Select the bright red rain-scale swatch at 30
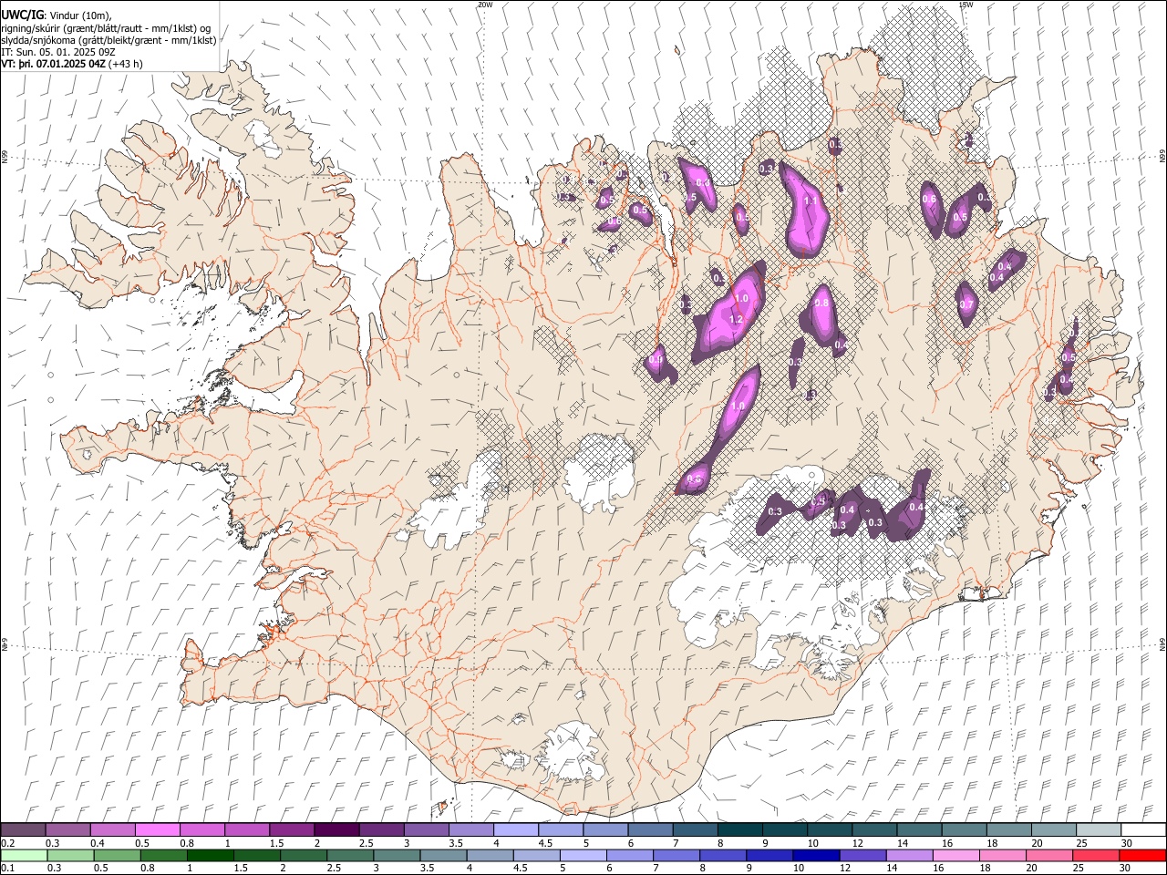Viewport: 1167px width, 875px height. [x=1143, y=855]
